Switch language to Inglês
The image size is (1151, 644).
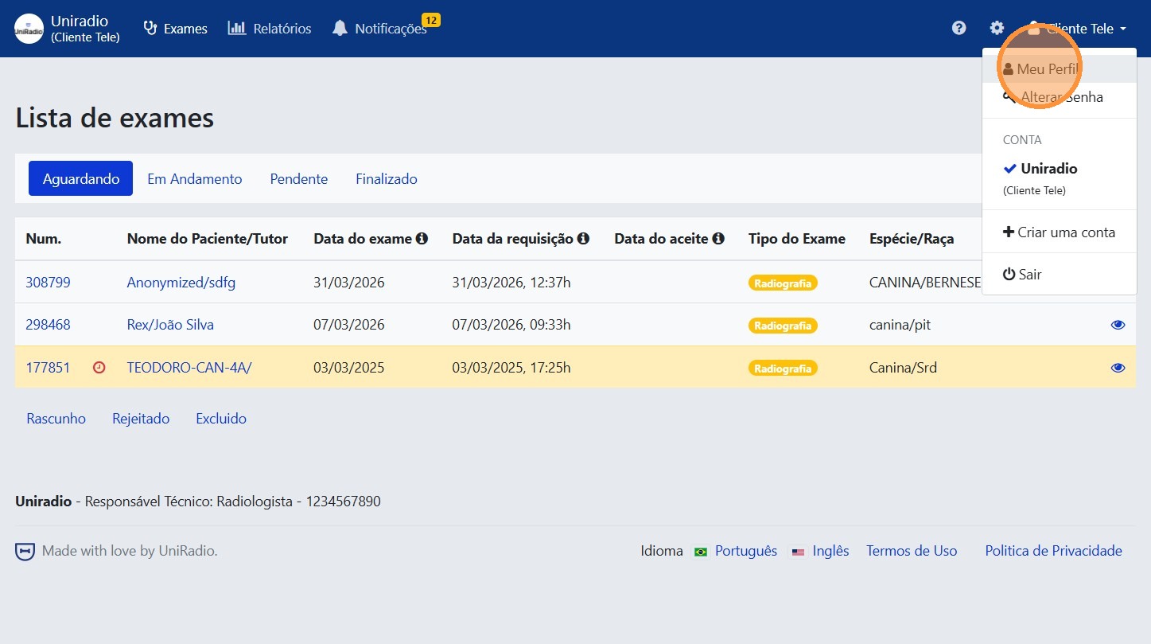pyautogui.click(x=830, y=551)
